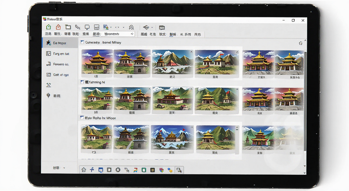Select the monitor display icon in toolbar
349x191 pixels.
tap(87, 27)
